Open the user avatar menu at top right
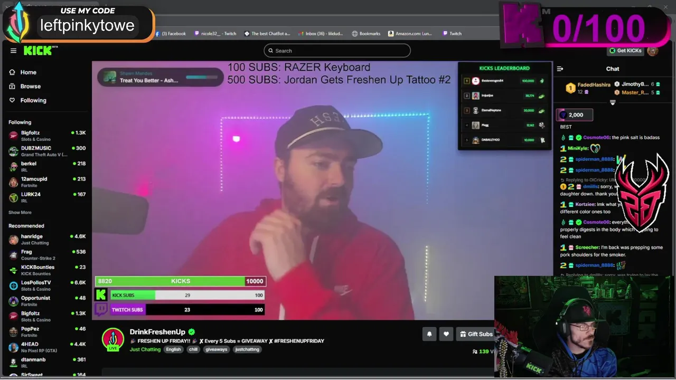 (653, 51)
